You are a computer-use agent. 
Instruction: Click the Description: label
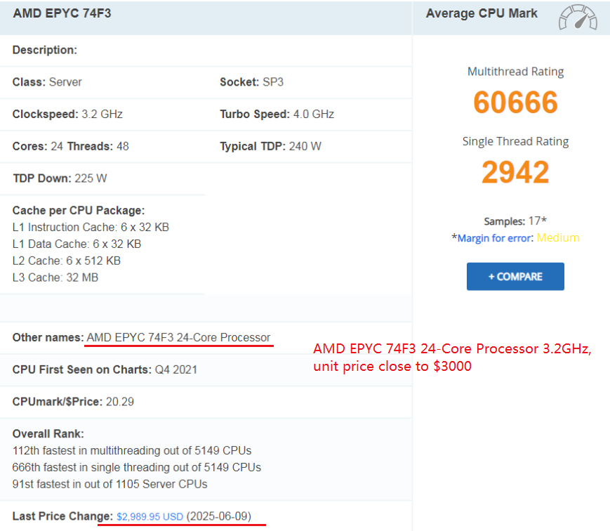[45, 50]
